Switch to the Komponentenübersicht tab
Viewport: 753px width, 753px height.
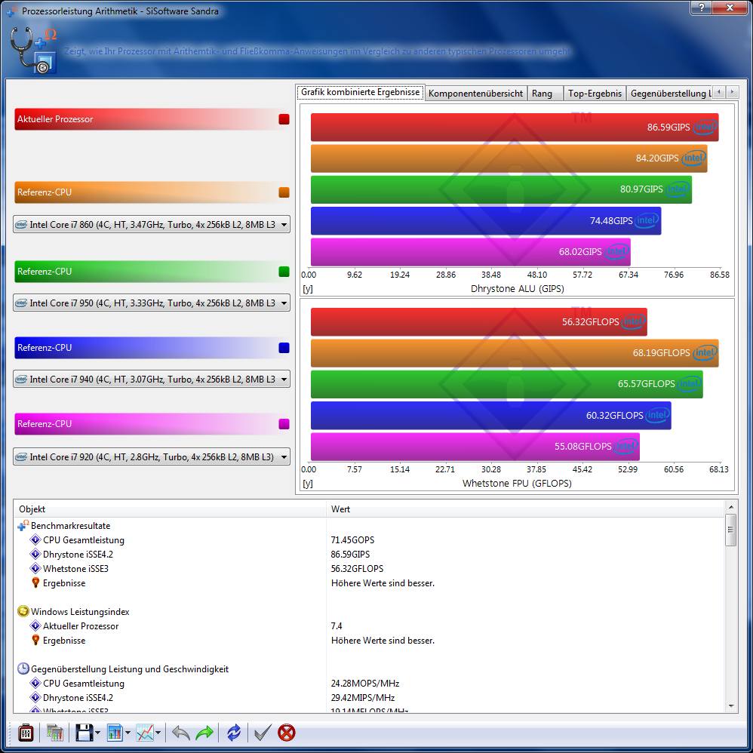(475, 93)
